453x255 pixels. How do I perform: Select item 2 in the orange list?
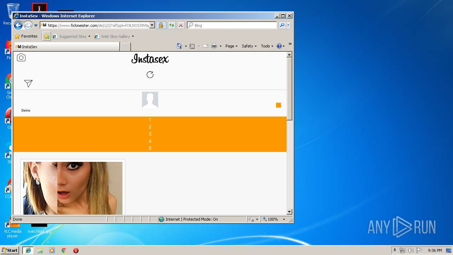[x=150, y=127]
